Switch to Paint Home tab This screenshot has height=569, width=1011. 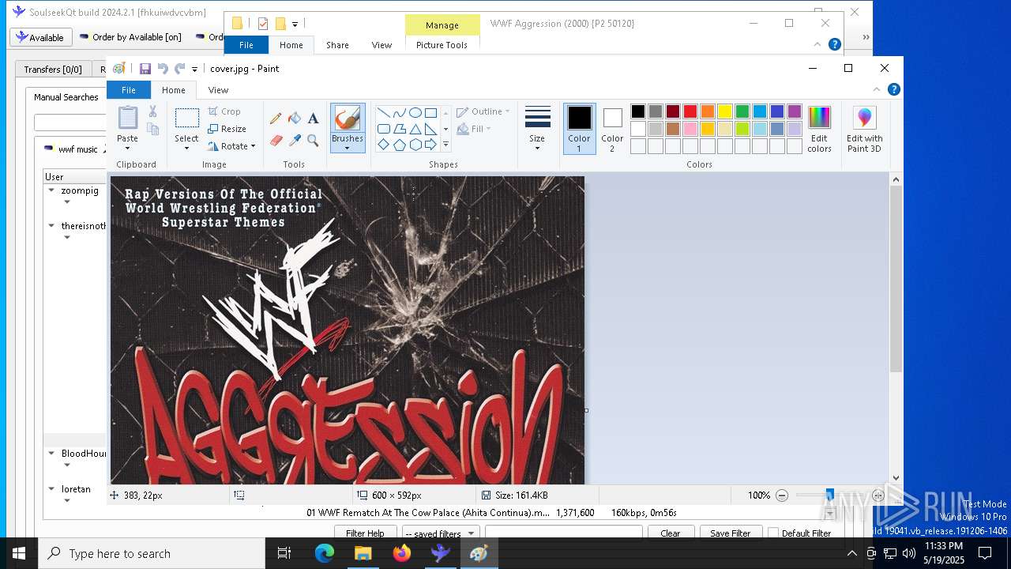pos(174,90)
